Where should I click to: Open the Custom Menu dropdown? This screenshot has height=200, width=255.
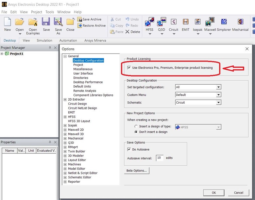(219, 95)
